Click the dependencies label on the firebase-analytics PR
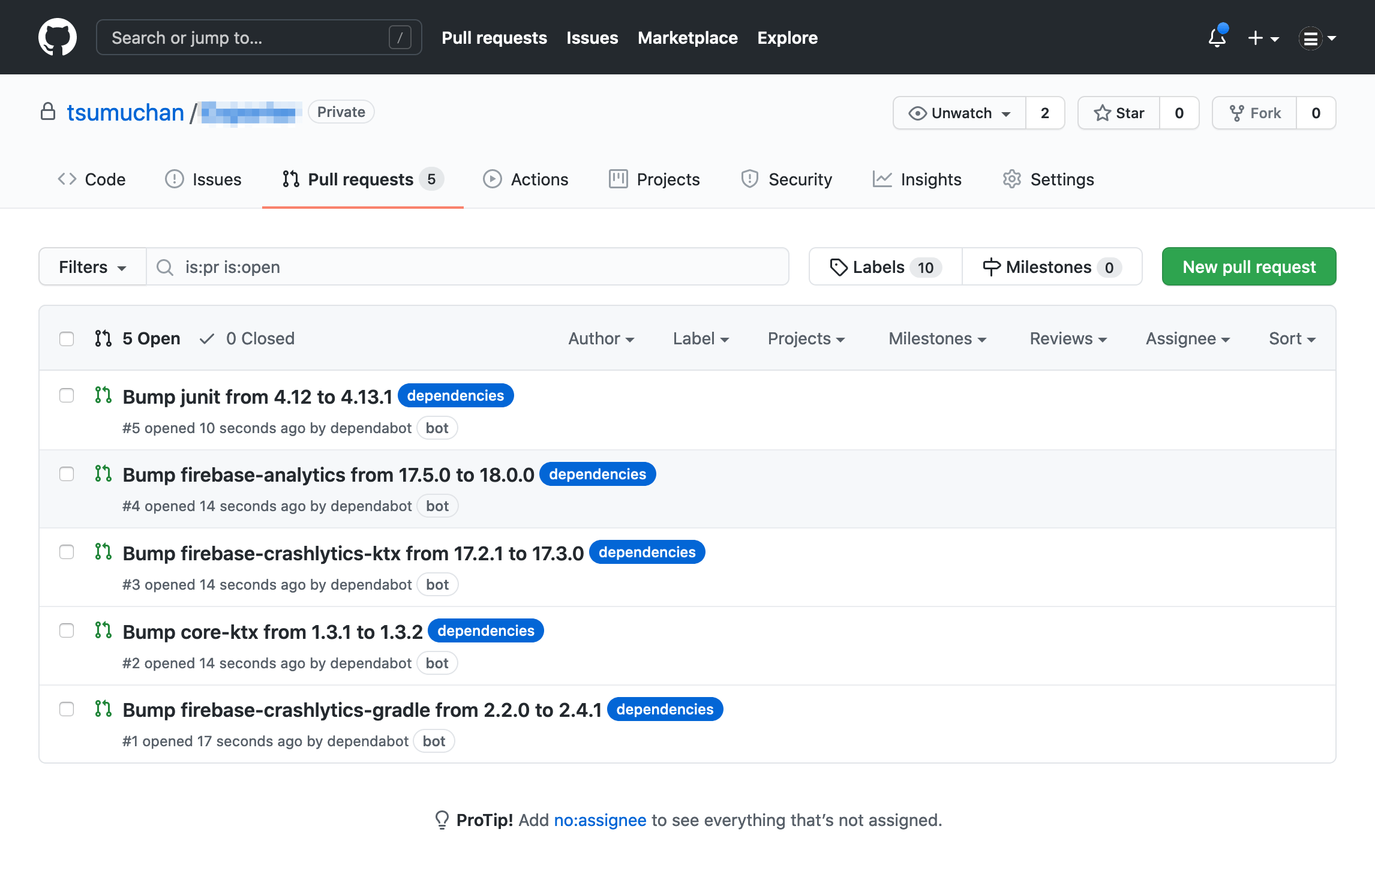The image size is (1375, 877). [x=598, y=474]
